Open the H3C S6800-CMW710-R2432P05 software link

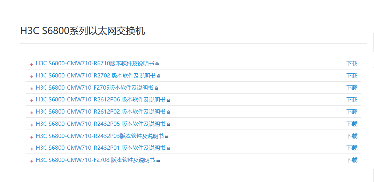[x=101, y=124]
